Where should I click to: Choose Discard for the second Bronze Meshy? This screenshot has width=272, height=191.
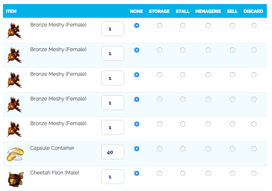coord(254,50)
